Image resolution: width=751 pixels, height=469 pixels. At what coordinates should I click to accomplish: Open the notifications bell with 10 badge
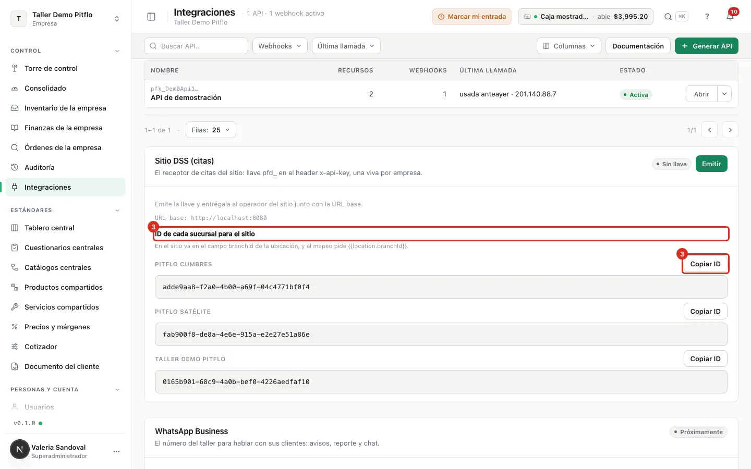click(x=730, y=17)
